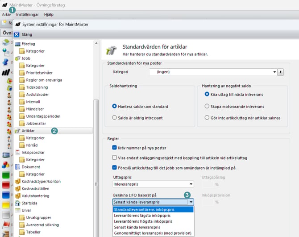
Task: Collapse the Beräkna LIFO baserat på dropdown
Action: tap(191, 202)
